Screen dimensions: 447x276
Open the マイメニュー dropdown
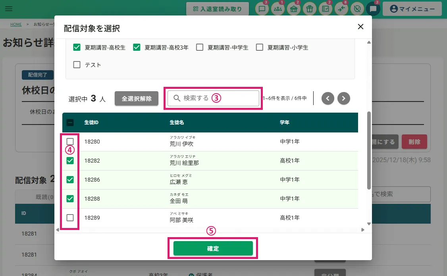[x=412, y=9]
